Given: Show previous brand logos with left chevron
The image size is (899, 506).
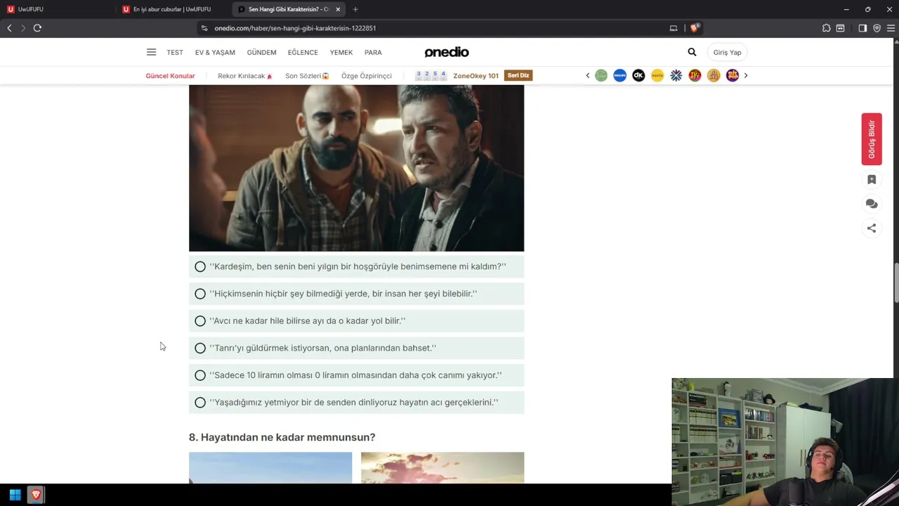Looking at the screenshot, I should pos(588,75).
